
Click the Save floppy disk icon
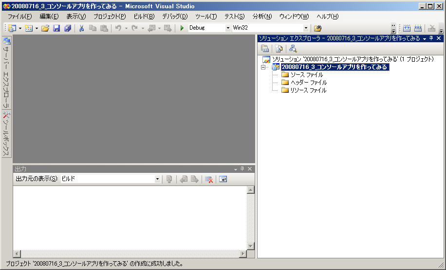click(x=56, y=28)
